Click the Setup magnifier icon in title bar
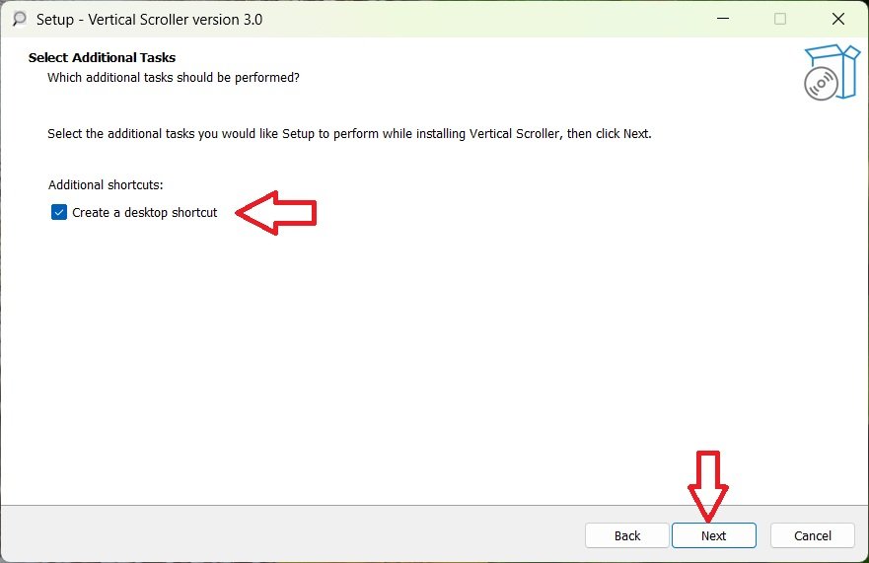The height and width of the screenshot is (563, 869). (x=19, y=19)
